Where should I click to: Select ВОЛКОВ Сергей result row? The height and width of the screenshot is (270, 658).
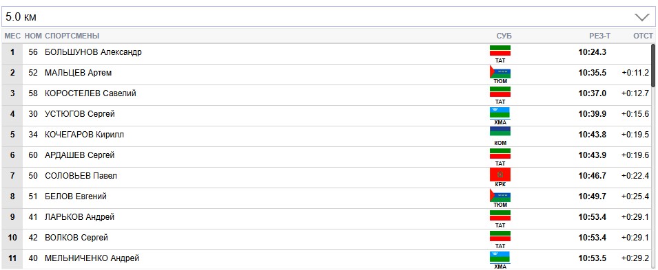pos(326,238)
